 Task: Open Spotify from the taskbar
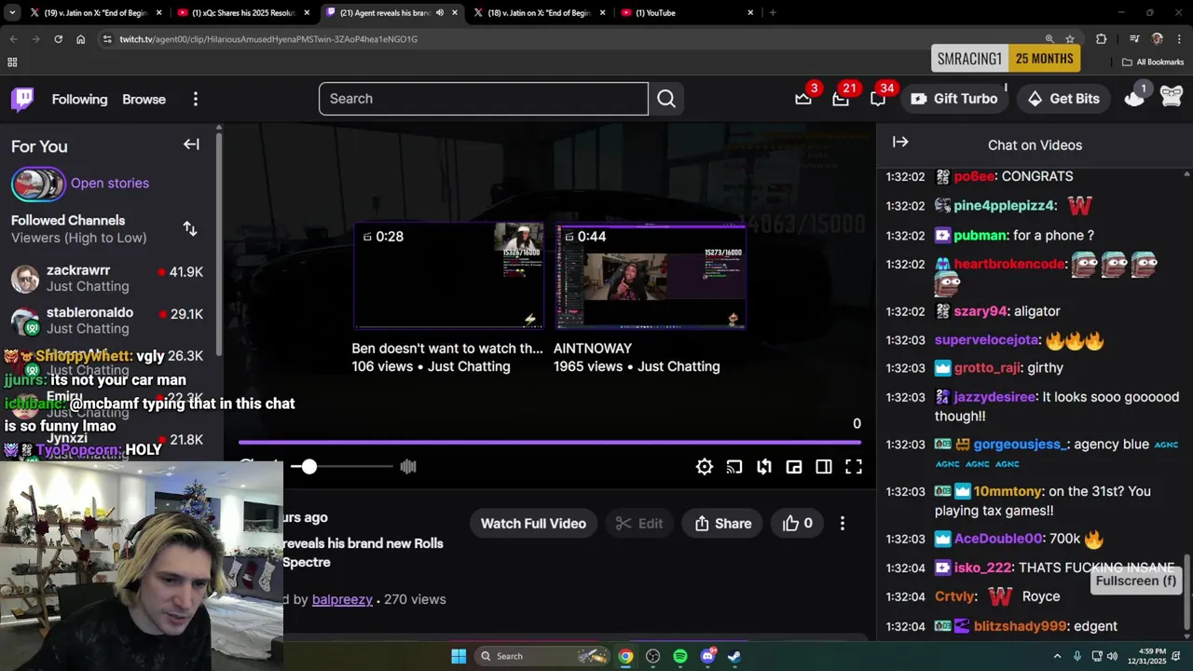680,656
